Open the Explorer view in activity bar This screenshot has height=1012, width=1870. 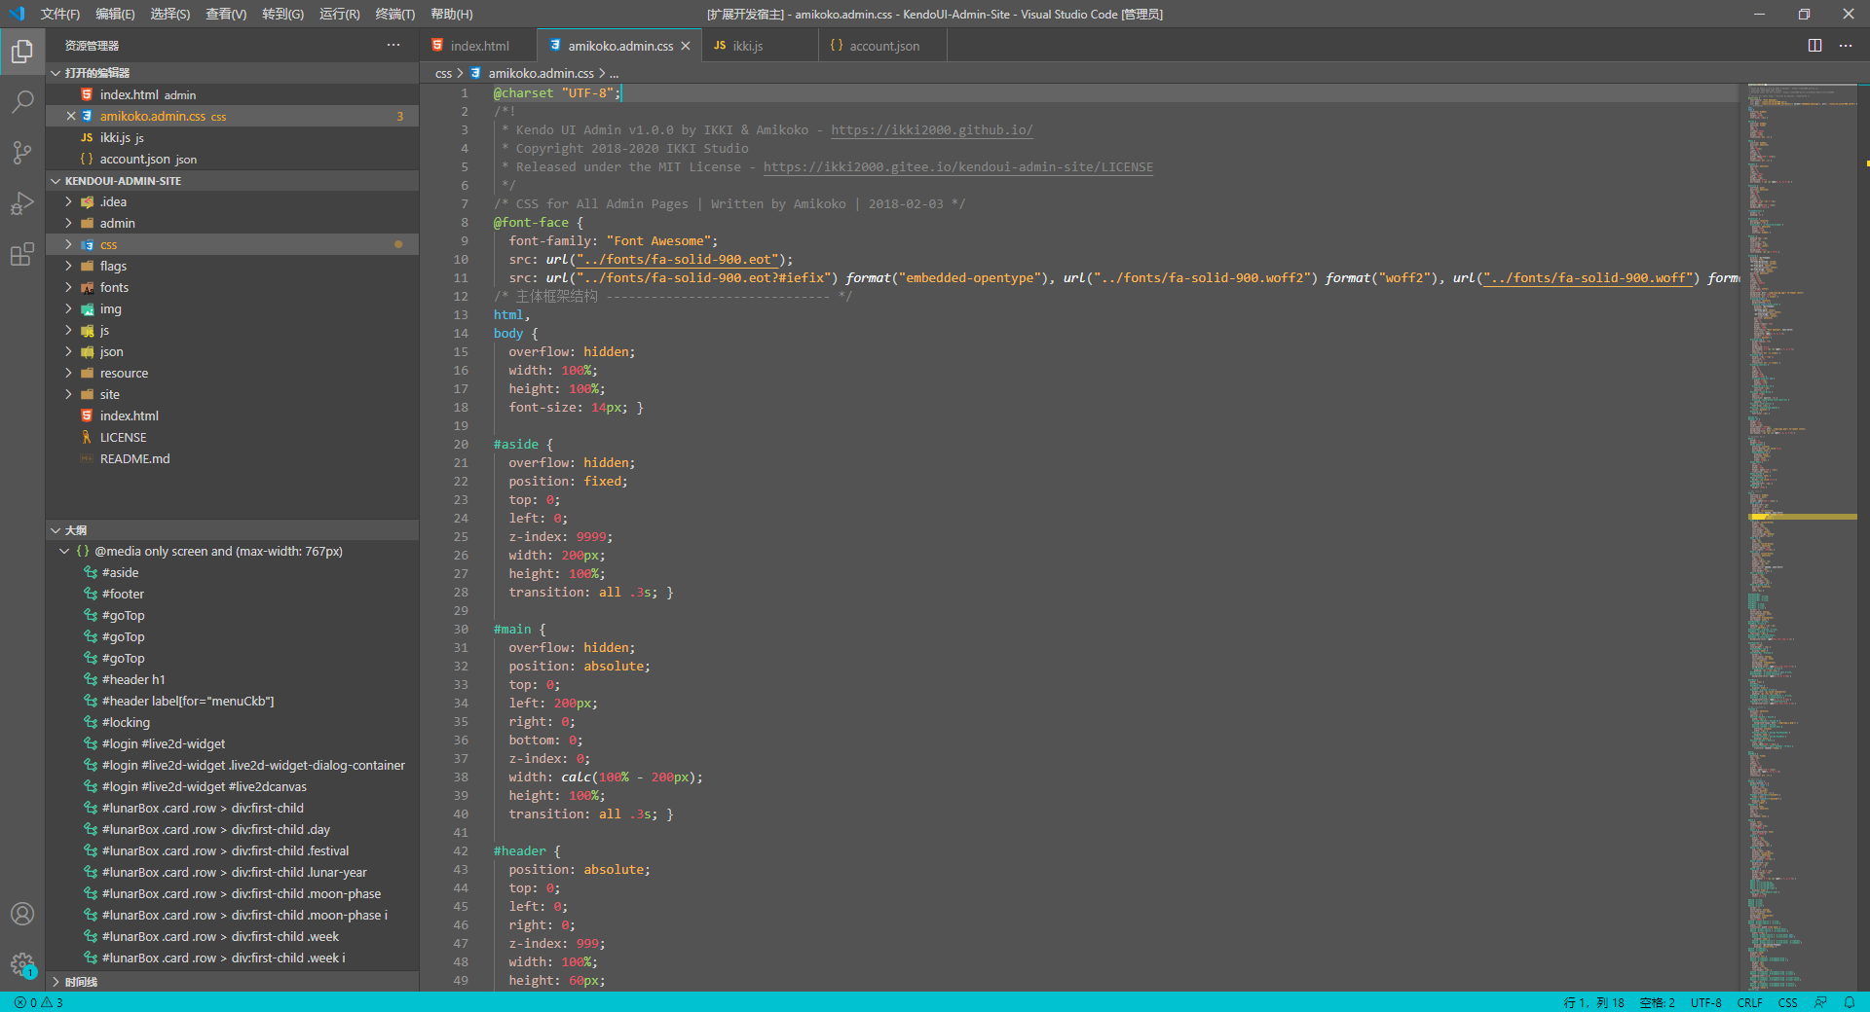(21, 52)
